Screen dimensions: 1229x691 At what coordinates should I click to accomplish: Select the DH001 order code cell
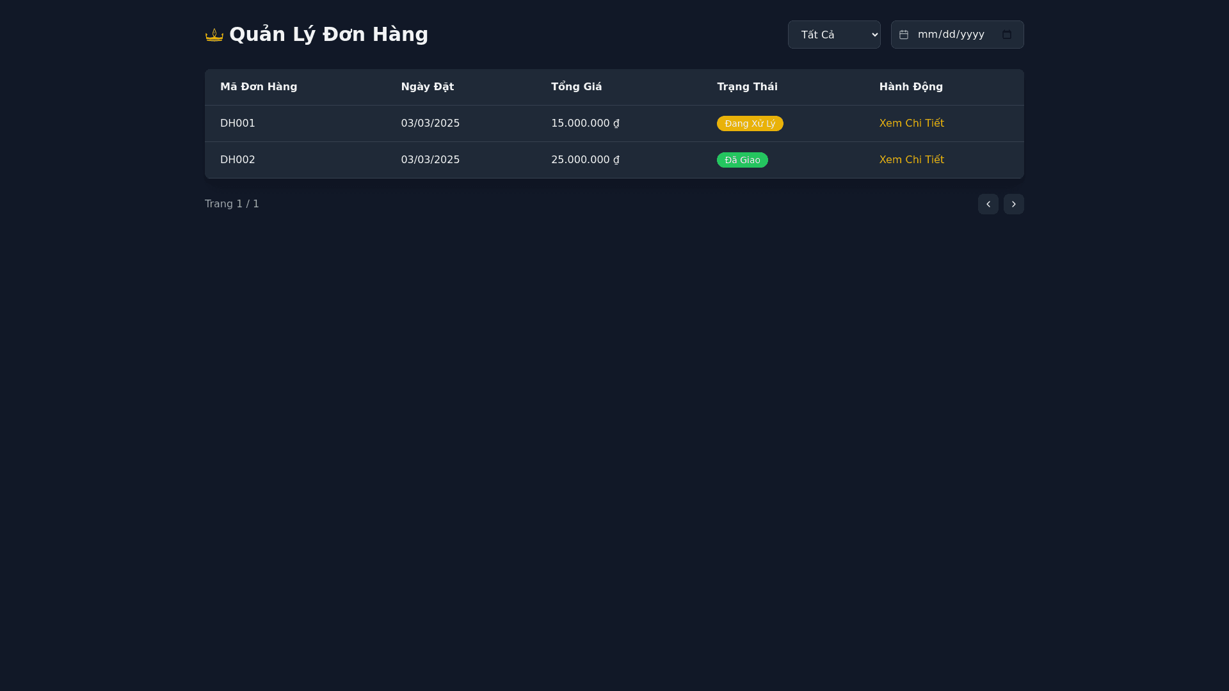pos(237,123)
